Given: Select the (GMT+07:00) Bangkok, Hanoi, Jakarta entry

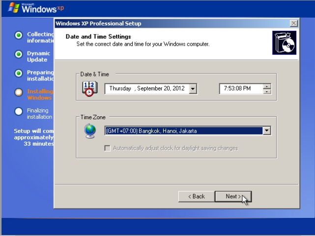Looking at the screenshot, I should (184, 131).
